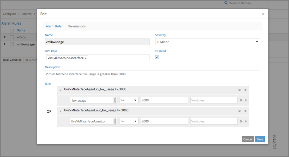This screenshot has width=289, height=157.
Task: Remove the in_bw_usage rule group
Action: tap(240, 90)
